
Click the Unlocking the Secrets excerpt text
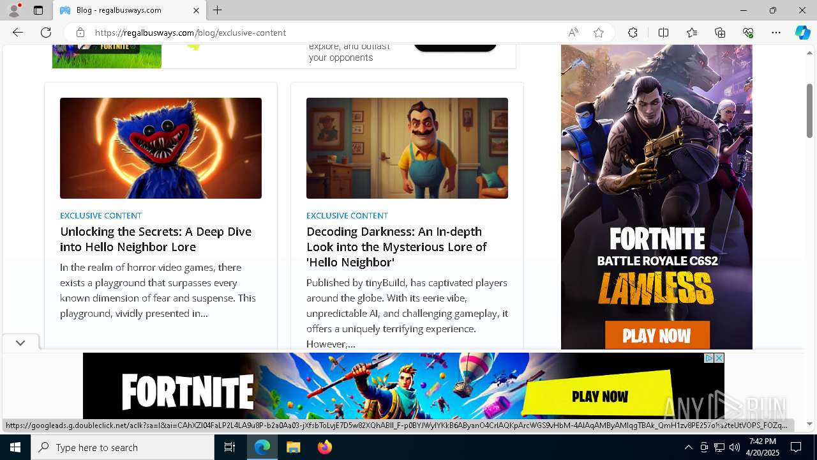click(x=158, y=290)
